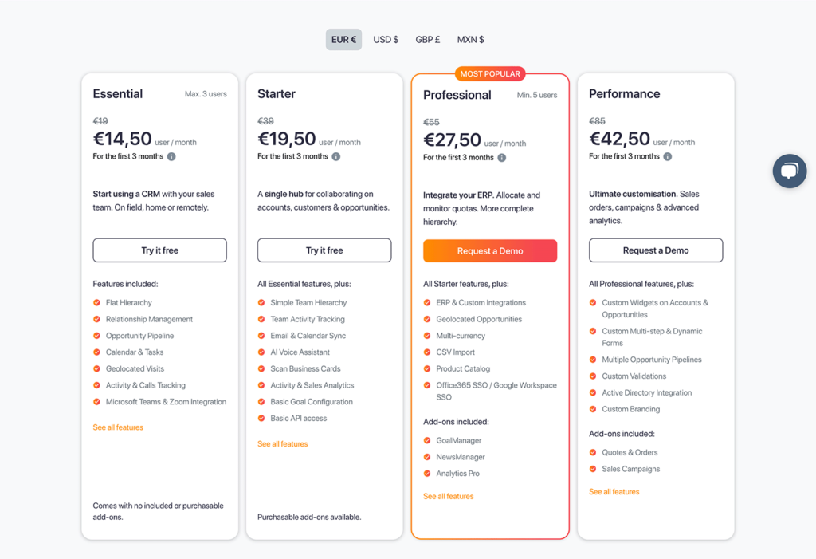Request a Demo for Professional plan
The height and width of the screenshot is (559, 816).
click(x=490, y=251)
